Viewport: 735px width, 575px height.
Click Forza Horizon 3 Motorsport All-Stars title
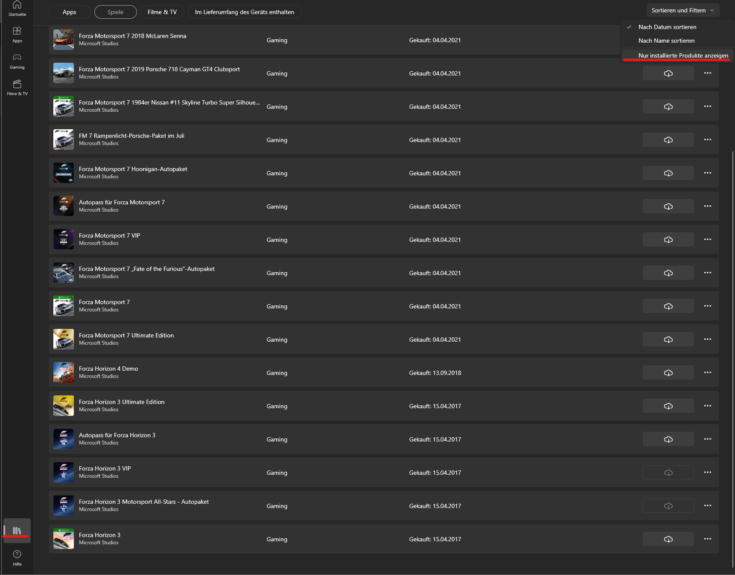[144, 502]
